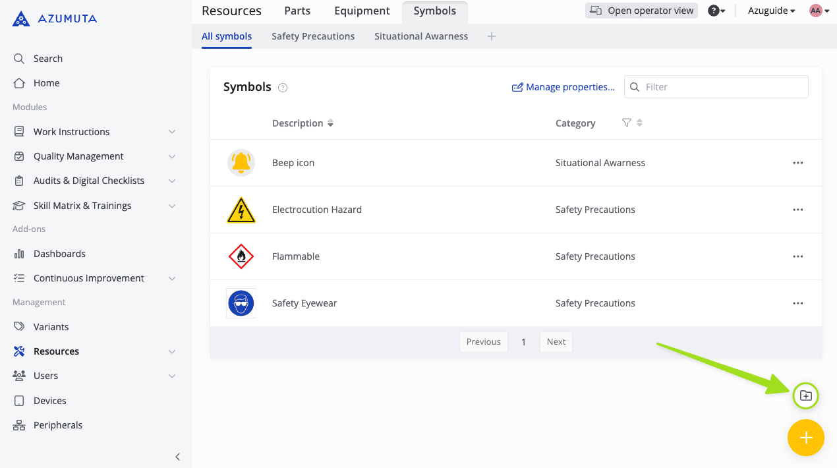Click the Manage properties link
Viewport: 837px width, 468px height.
pyautogui.click(x=563, y=87)
